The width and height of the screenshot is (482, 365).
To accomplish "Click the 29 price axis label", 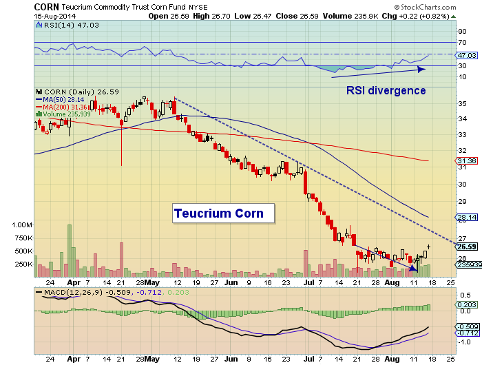I will coord(462,201).
